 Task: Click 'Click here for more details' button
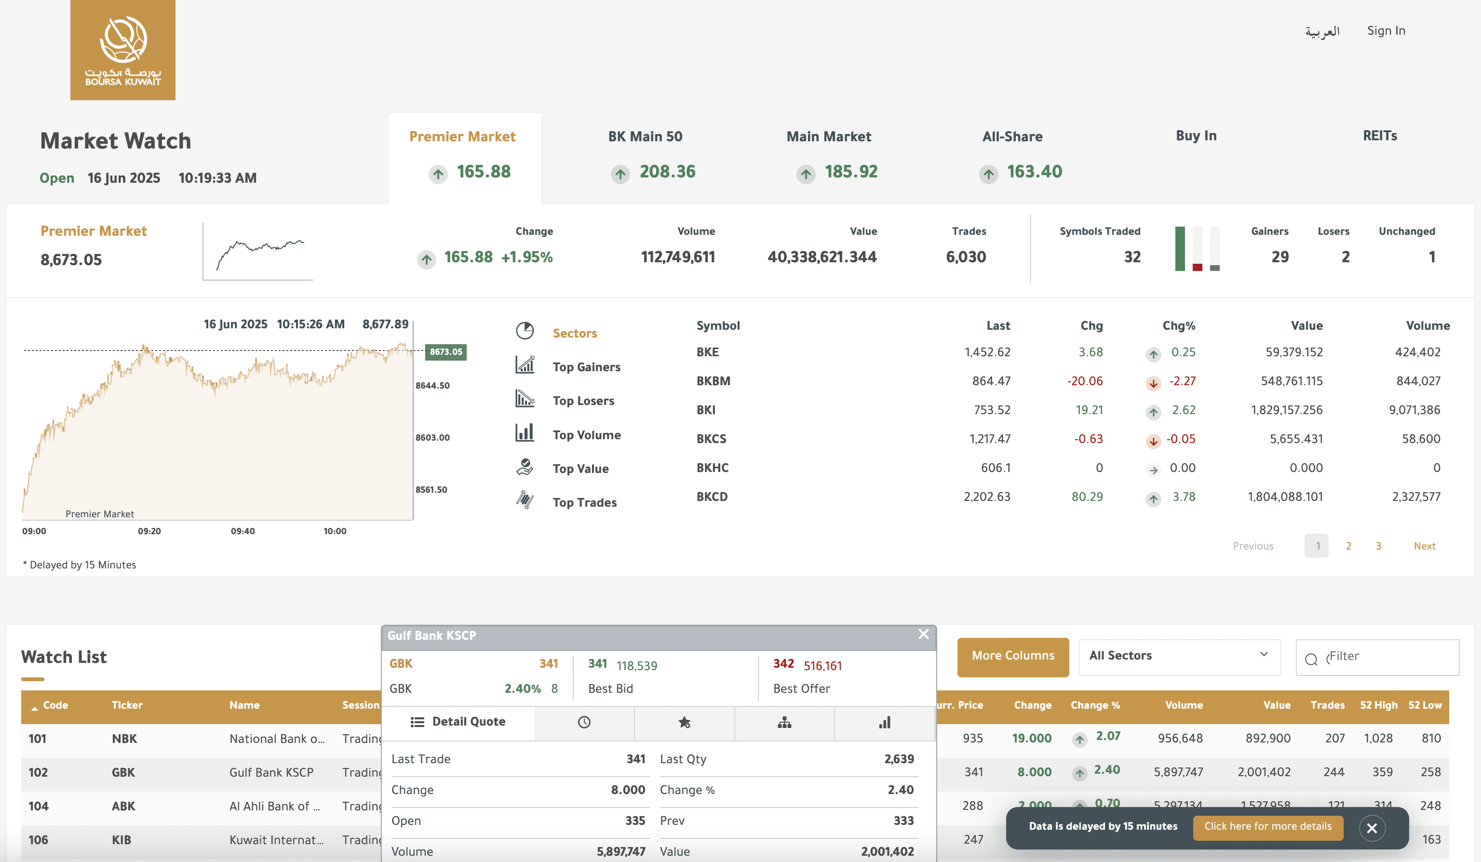pos(1267,827)
